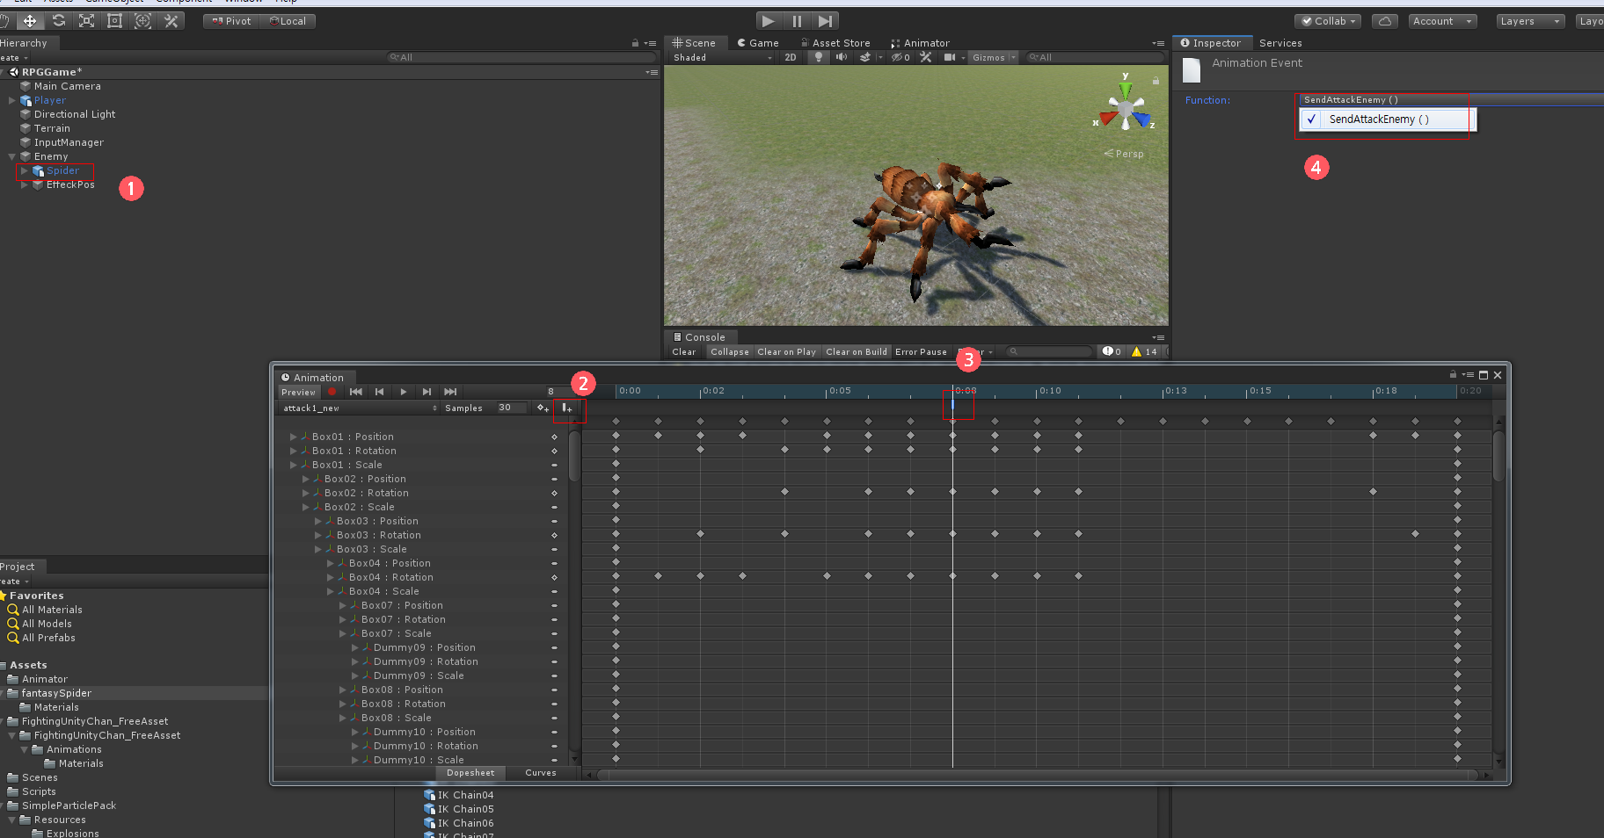Select Main Camera in Hierarchy
The height and width of the screenshot is (838, 1604).
pyautogui.click(x=67, y=86)
